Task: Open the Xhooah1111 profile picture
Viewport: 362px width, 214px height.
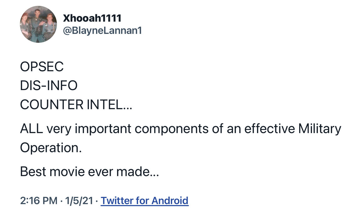Action: coord(38,24)
